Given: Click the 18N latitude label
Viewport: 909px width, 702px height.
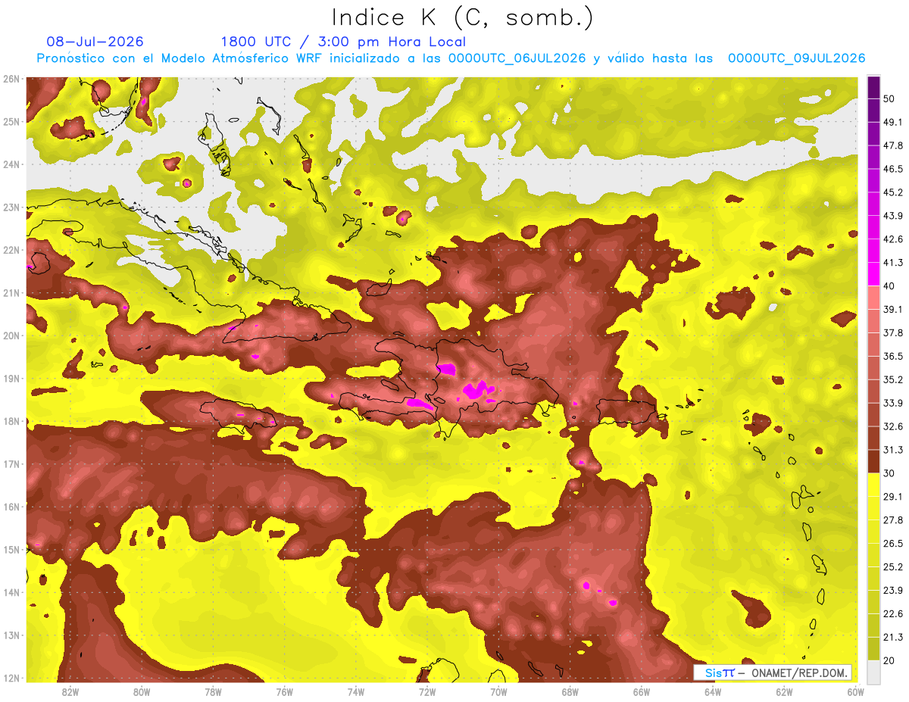Looking at the screenshot, I should [x=11, y=421].
